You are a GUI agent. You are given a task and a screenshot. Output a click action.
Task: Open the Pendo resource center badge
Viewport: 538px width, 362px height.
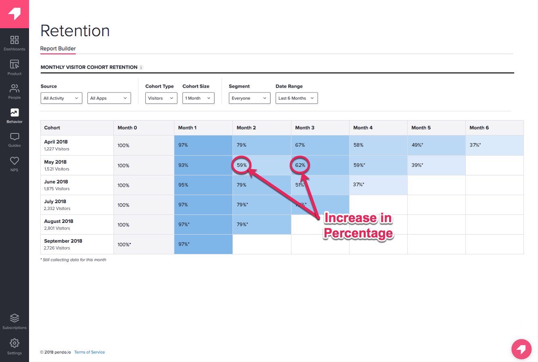pos(521,349)
